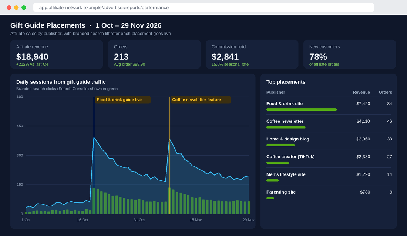Click the 31 Oct x-axis label
The width and height of the screenshot is (407, 236).
click(139, 220)
